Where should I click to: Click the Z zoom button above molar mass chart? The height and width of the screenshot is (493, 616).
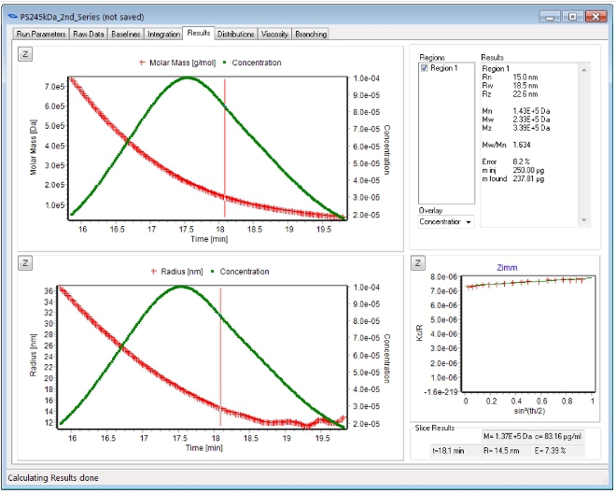pos(26,53)
